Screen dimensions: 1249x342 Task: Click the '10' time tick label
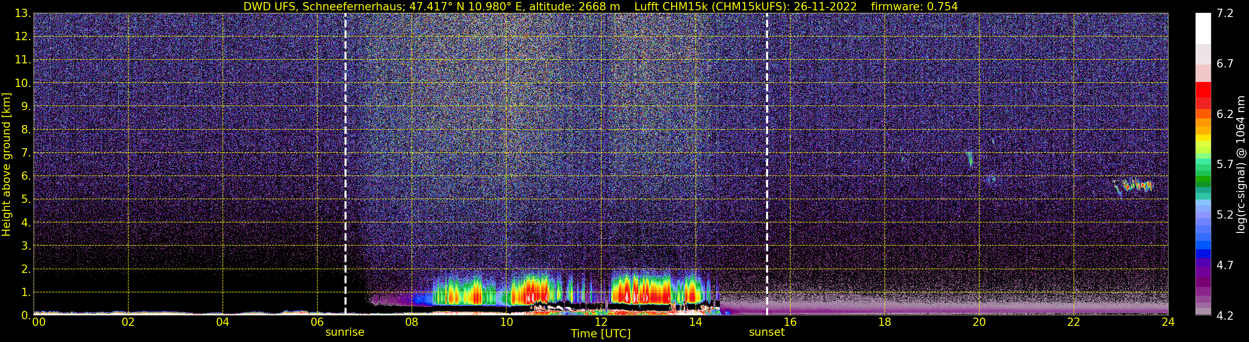[506, 322]
